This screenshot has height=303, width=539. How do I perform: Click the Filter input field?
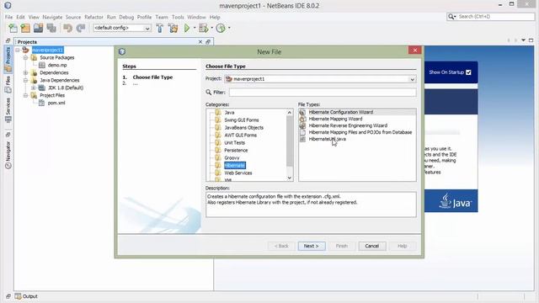click(323, 93)
